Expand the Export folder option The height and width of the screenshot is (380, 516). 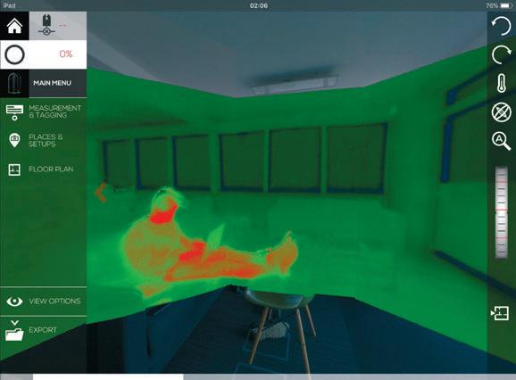tap(44, 330)
